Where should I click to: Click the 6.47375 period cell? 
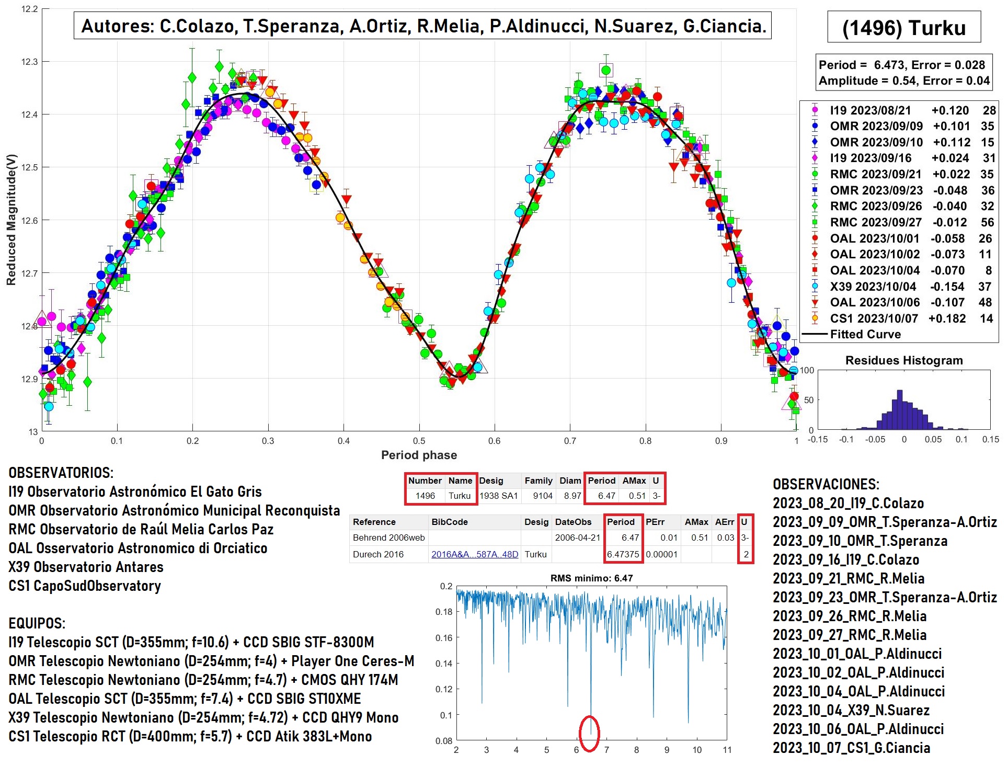[x=623, y=554]
